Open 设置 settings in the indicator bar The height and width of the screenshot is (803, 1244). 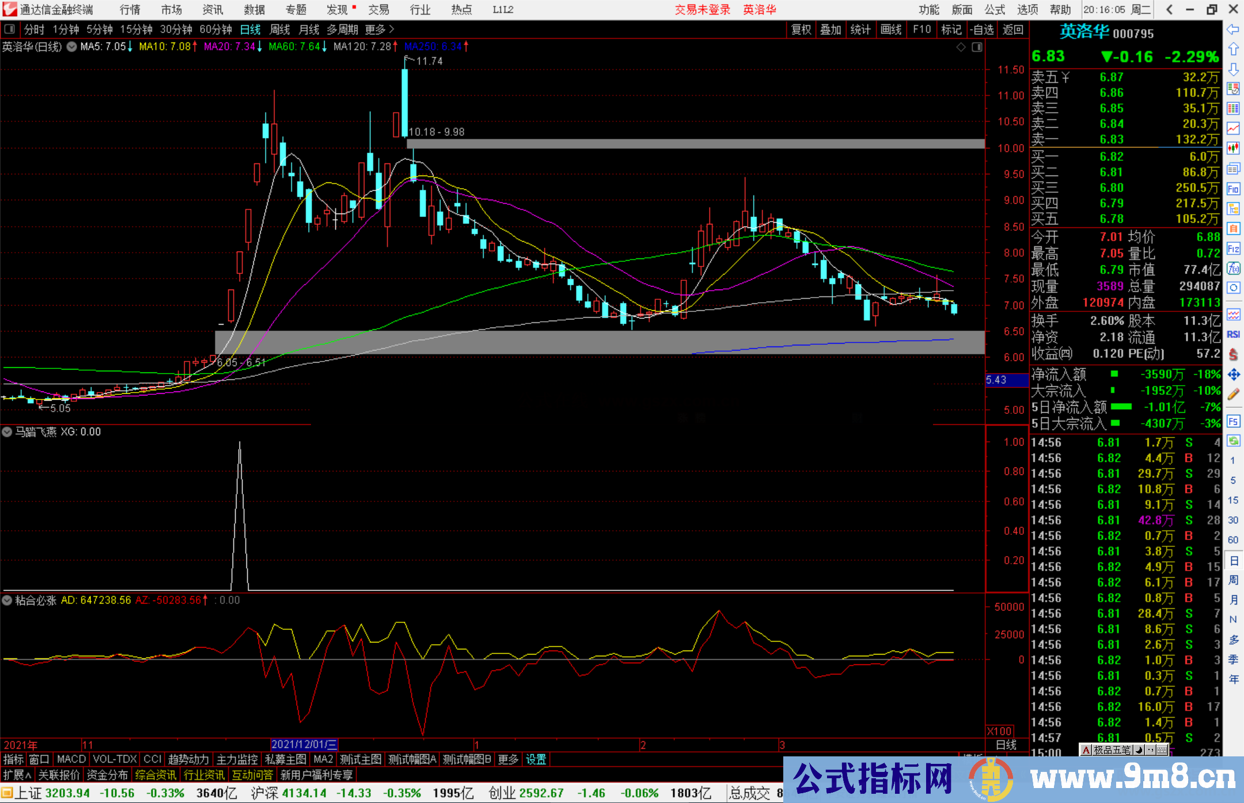tap(536, 759)
